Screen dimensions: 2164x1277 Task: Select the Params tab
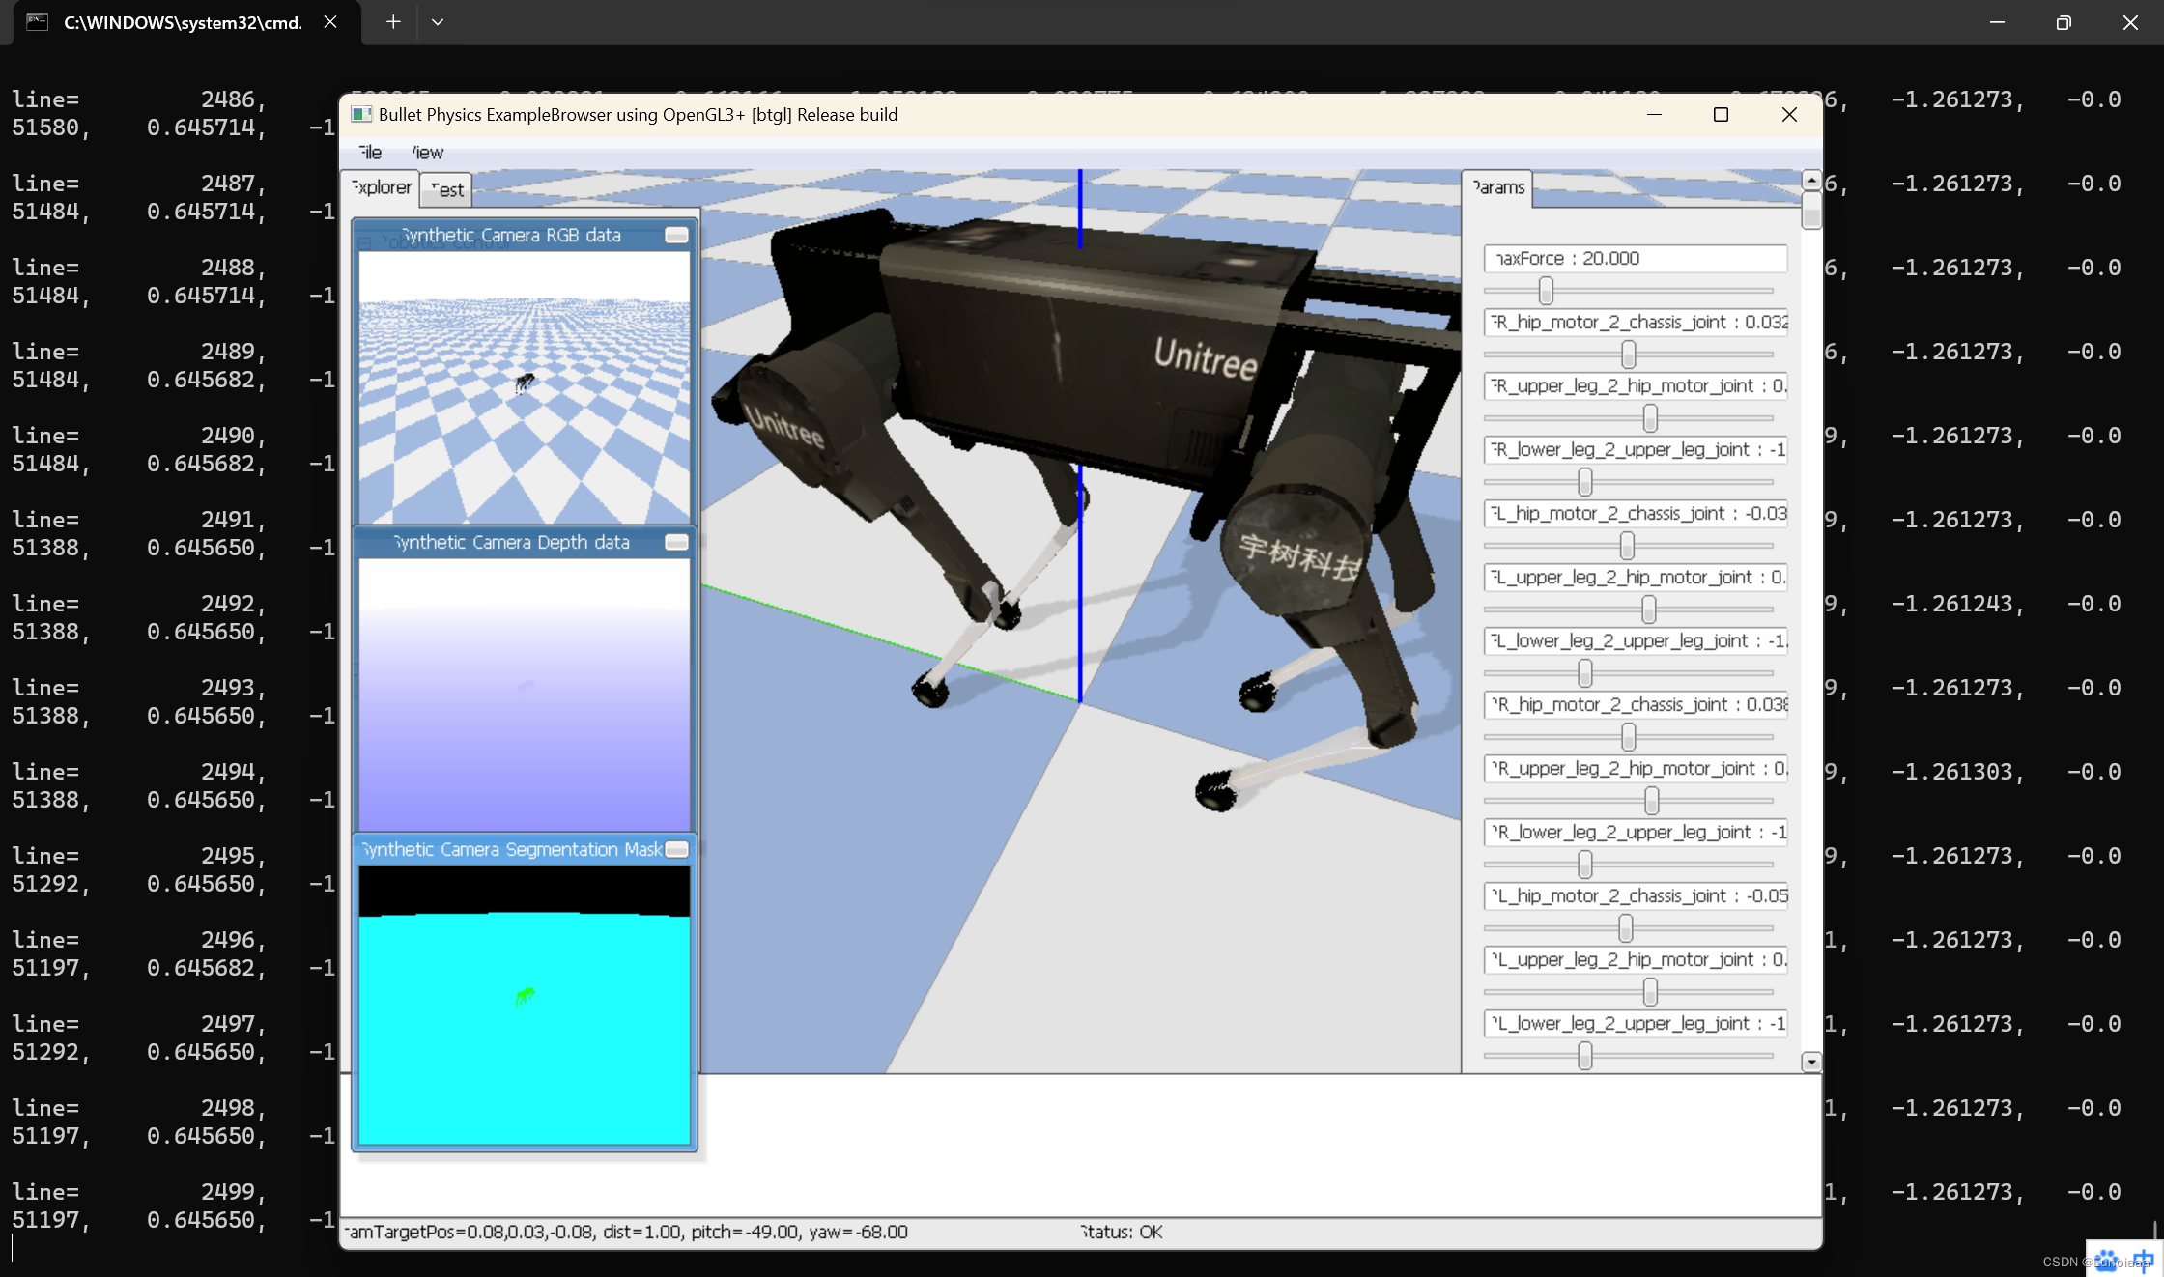pyautogui.click(x=1498, y=187)
